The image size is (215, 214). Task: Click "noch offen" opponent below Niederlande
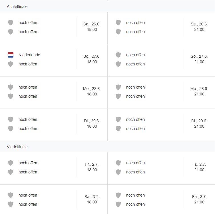coord(28,64)
